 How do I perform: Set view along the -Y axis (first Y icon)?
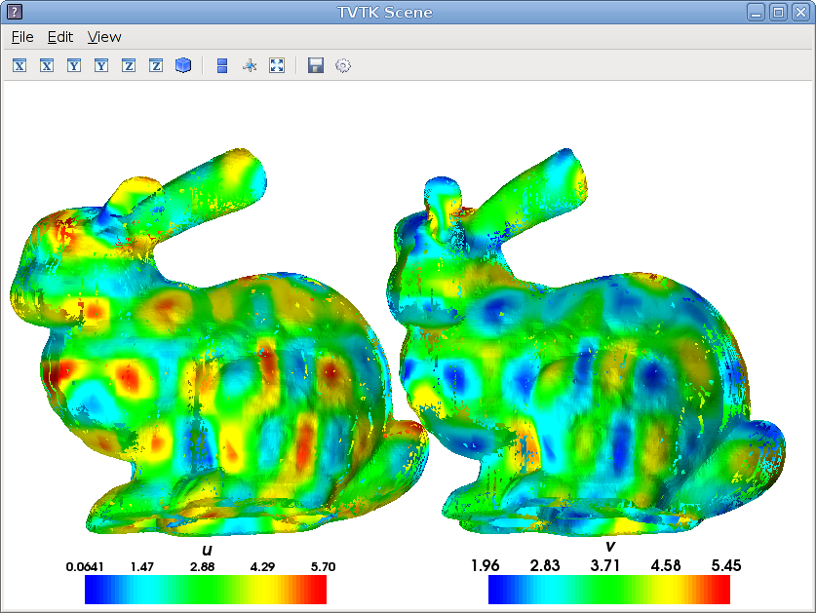point(73,65)
